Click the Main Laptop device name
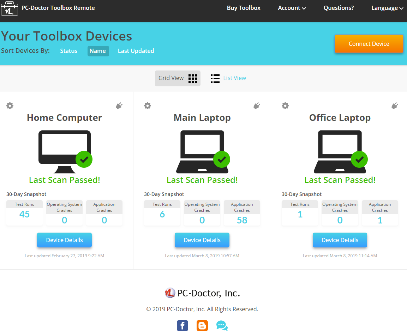The height and width of the screenshot is (332, 407). [x=202, y=118]
